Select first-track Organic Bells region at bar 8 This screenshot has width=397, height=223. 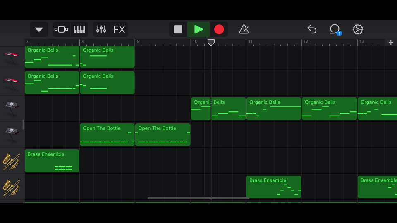[x=107, y=57]
